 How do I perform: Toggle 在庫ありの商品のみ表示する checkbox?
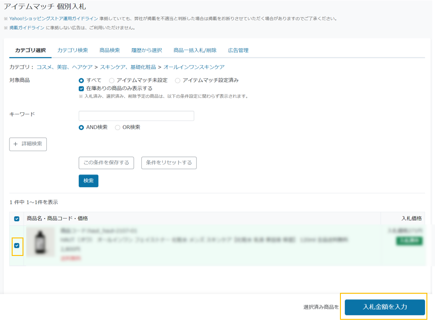click(x=82, y=89)
